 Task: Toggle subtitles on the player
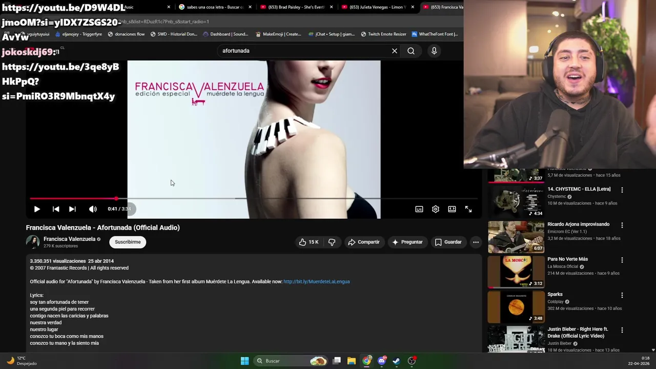click(419, 209)
